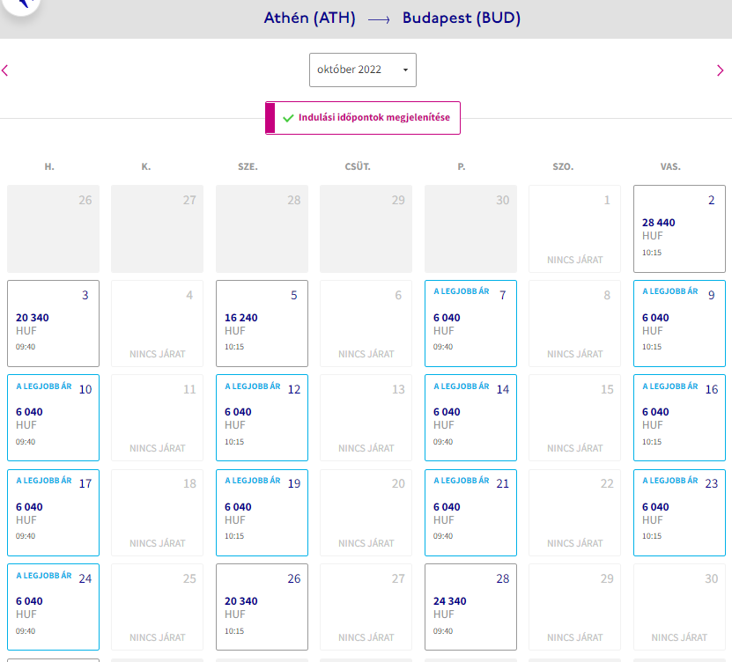
Task: Choose October 28 flight at 24 340 HUF
Action: pyautogui.click(x=470, y=607)
